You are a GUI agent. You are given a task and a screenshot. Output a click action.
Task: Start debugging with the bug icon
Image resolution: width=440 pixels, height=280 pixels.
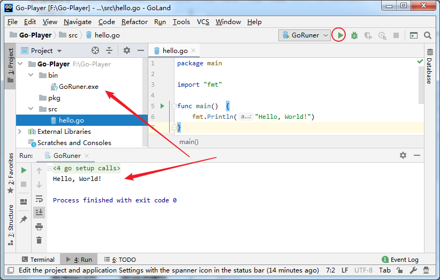tap(354, 35)
